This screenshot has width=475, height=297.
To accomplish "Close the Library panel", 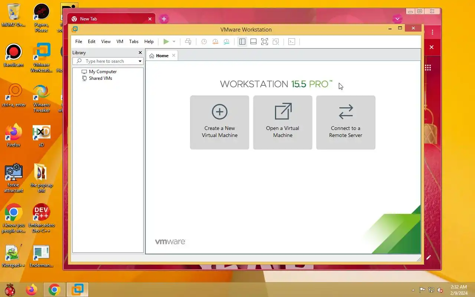I will pyautogui.click(x=140, y=53).
